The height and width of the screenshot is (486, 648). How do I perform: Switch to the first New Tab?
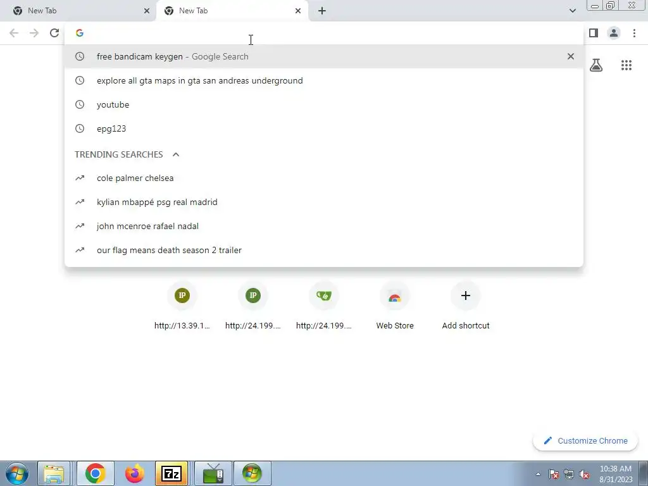point(78,11)
